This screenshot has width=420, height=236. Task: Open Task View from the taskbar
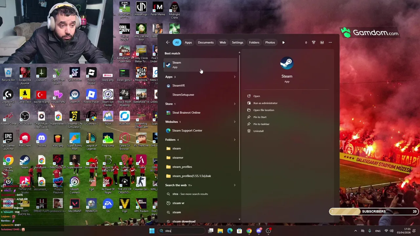click(x=211, y=231)
